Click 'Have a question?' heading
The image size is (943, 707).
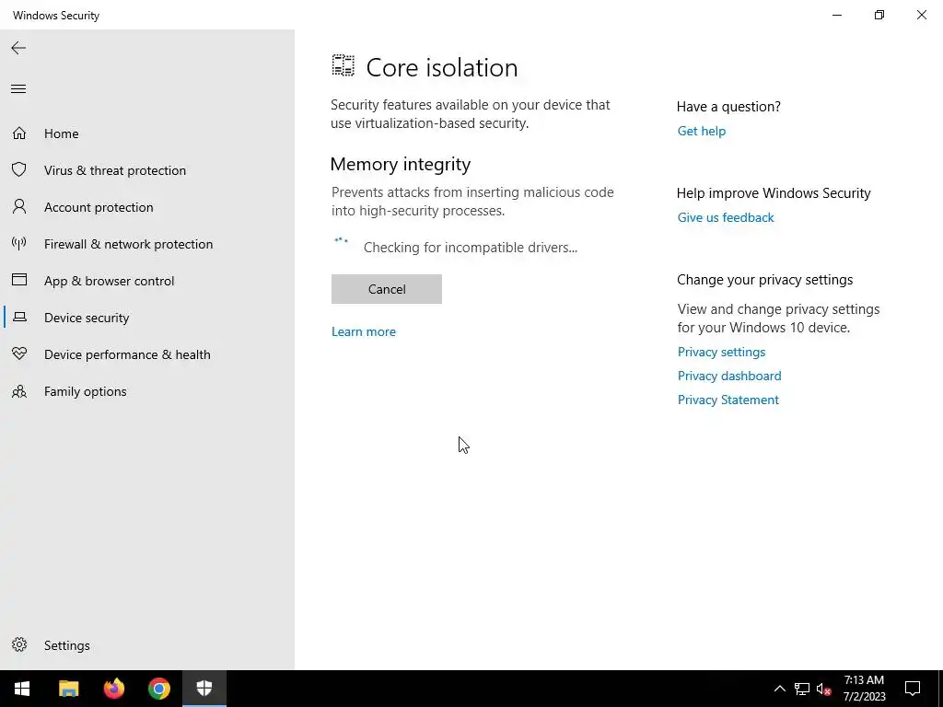(x=728, y=107)
